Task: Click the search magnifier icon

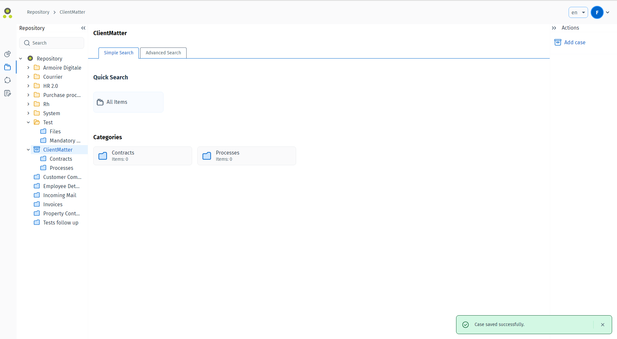Action: tap(27, 43)
